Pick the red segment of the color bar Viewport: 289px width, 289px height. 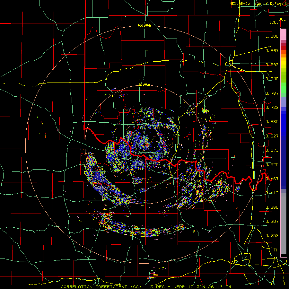click(284, 48)
